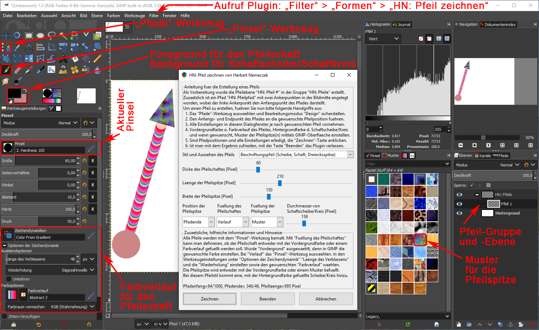This screenshot has height=330, width=539.
Task: Open Fuellung der Pfeilspitze dropdown
Action: tap(267, 222)
